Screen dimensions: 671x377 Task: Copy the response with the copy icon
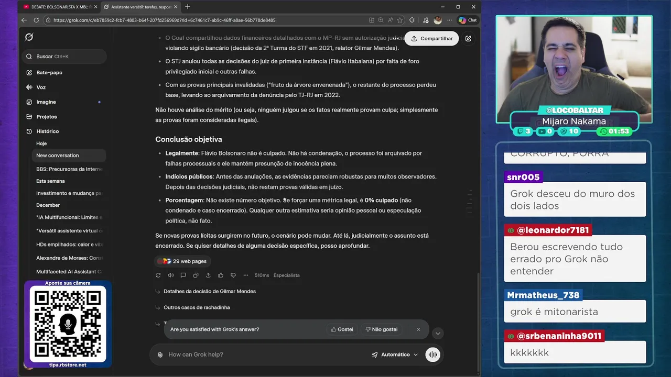pos(196,275)
